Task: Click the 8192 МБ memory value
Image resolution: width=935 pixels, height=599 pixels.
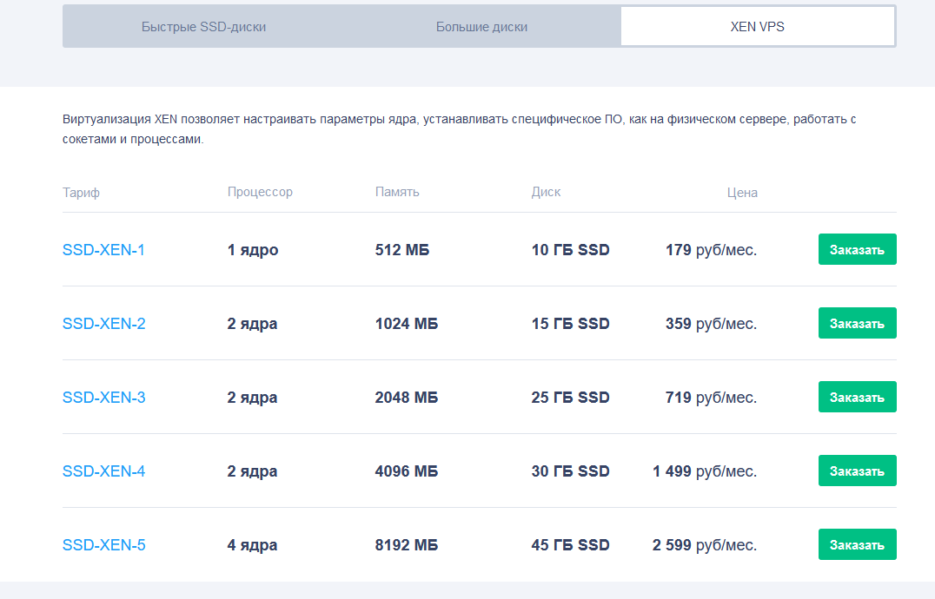Action: 407,545
